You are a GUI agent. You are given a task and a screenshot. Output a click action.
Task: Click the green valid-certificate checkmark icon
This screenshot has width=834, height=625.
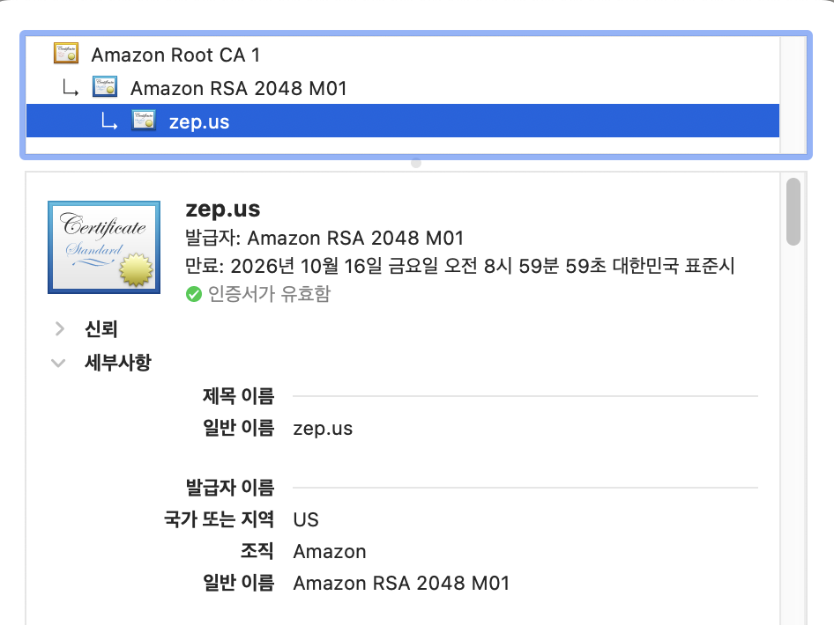(x=194, y=294)
